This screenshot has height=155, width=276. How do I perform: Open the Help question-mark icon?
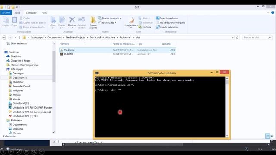tap(273, 12)
